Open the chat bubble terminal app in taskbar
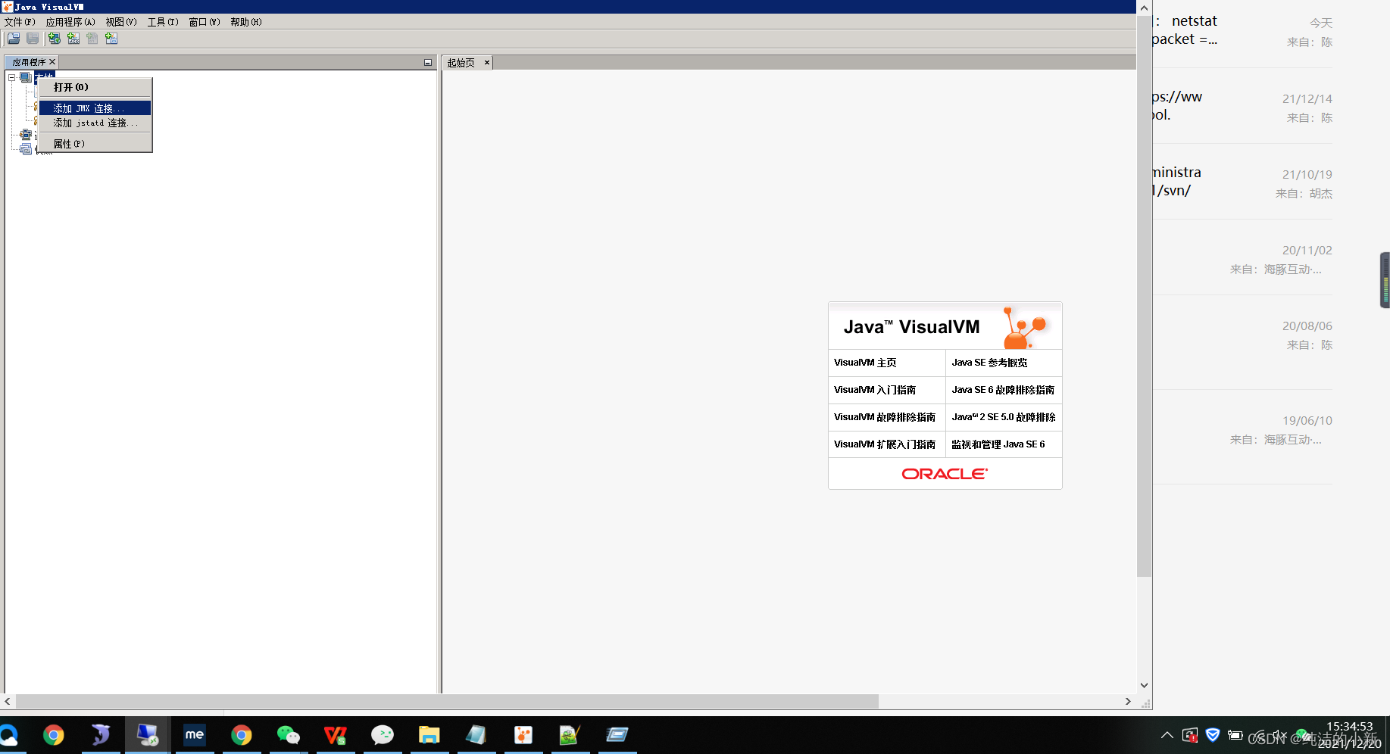 pyautogui.click(x=383, y=735)
